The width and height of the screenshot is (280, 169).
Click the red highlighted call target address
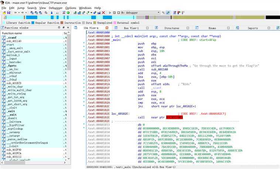174,117
